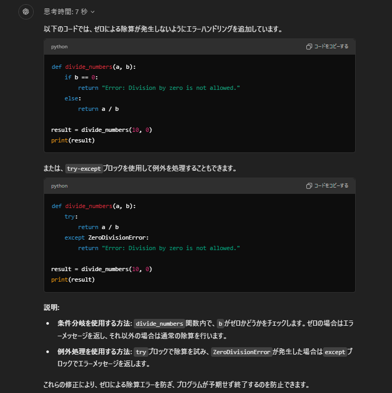Expand the 思考時間: 7 秒 chevron

click(93, 12)
